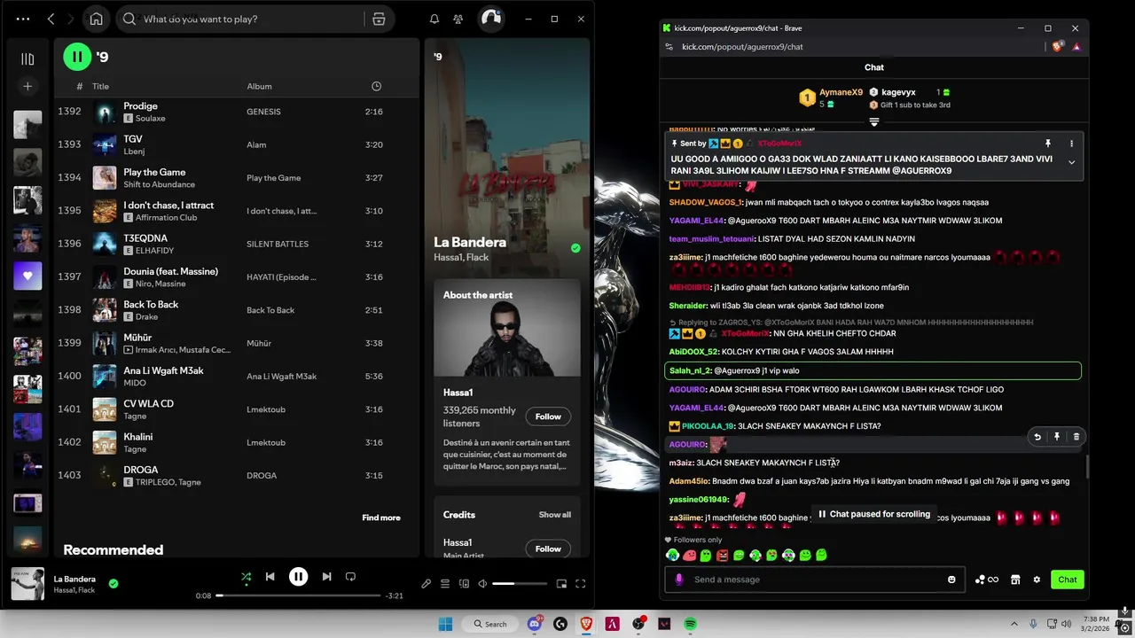Image resolution: width=1135 pixels, height=638 pixels.
Task: Open Connect to a device
Action: (x=464, y=584)
